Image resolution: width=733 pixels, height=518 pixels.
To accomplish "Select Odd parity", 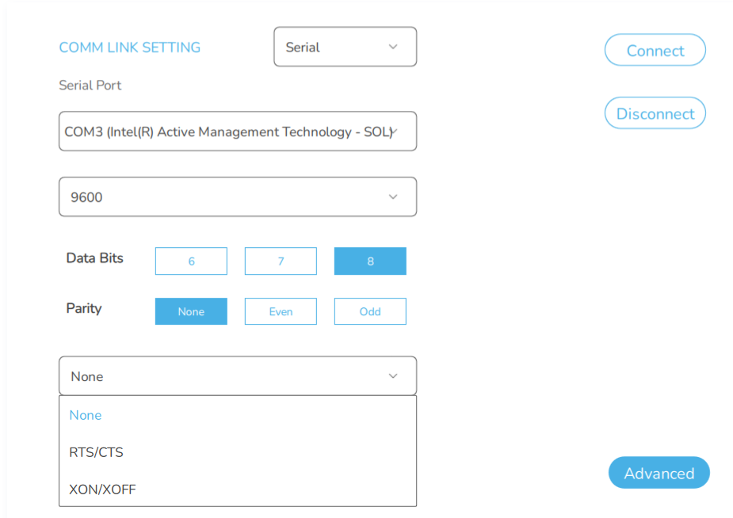I will (370, 311).
